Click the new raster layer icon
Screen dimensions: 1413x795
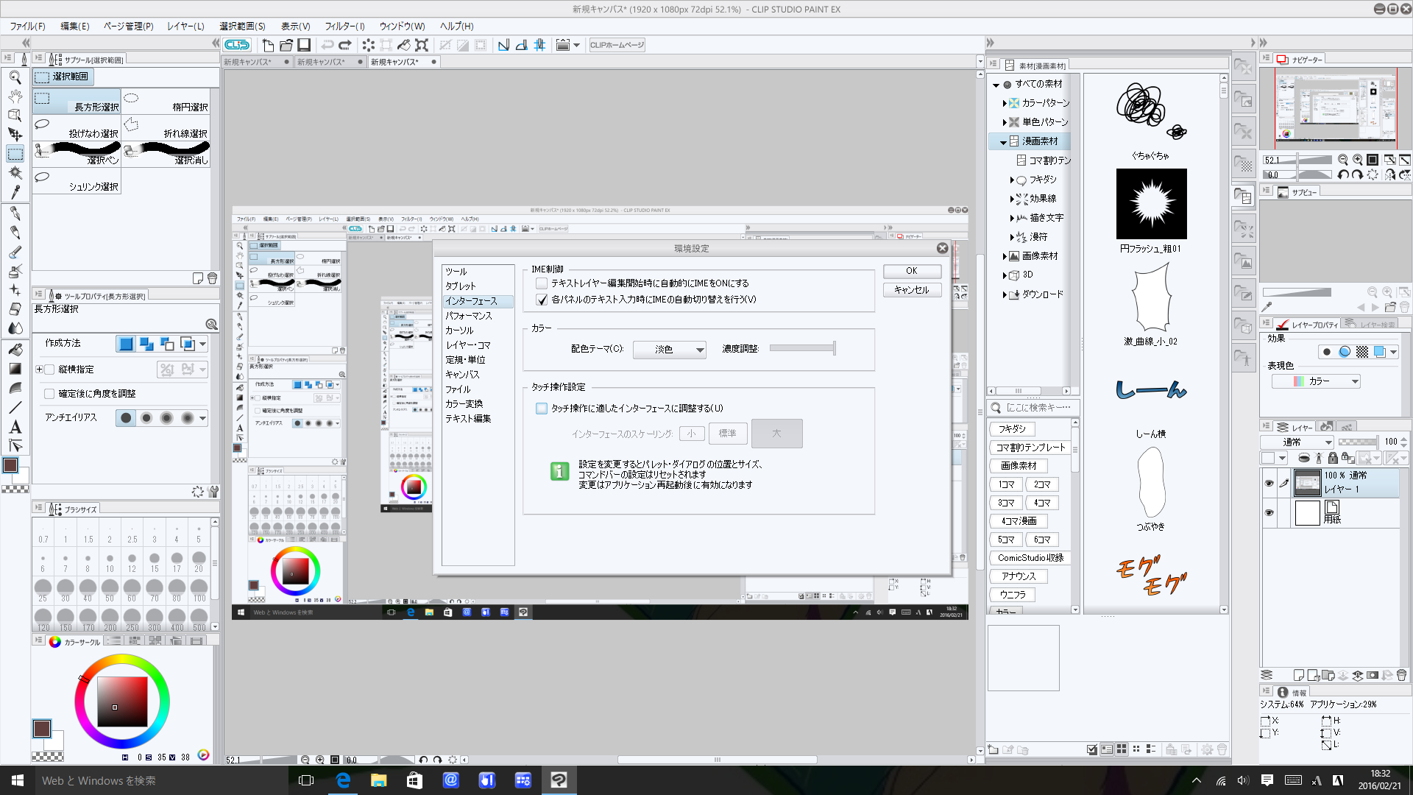(x=1298, y=675)
